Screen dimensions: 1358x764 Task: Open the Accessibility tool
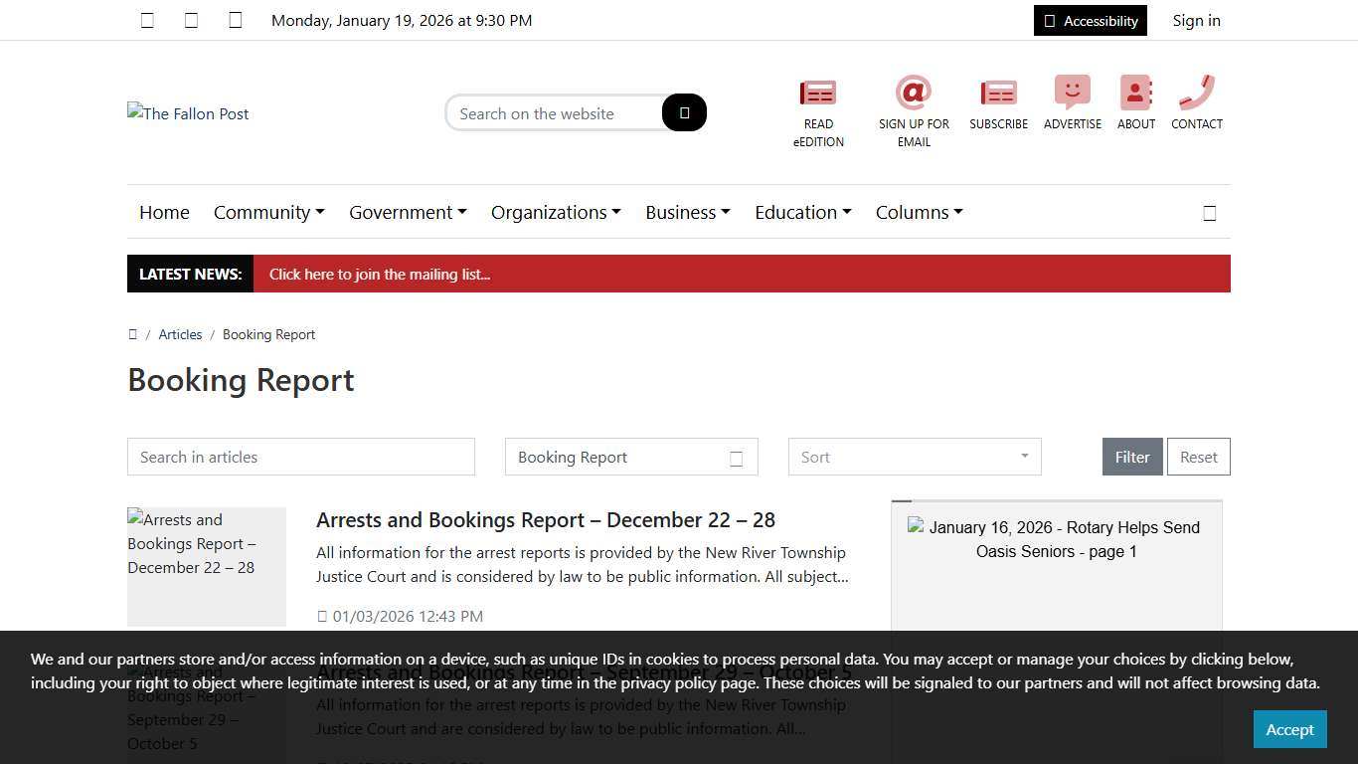[x=1090, y=20]
